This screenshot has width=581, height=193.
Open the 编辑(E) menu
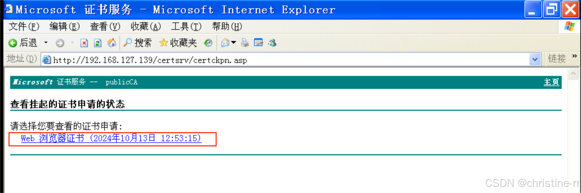click(x=64, y=26)
